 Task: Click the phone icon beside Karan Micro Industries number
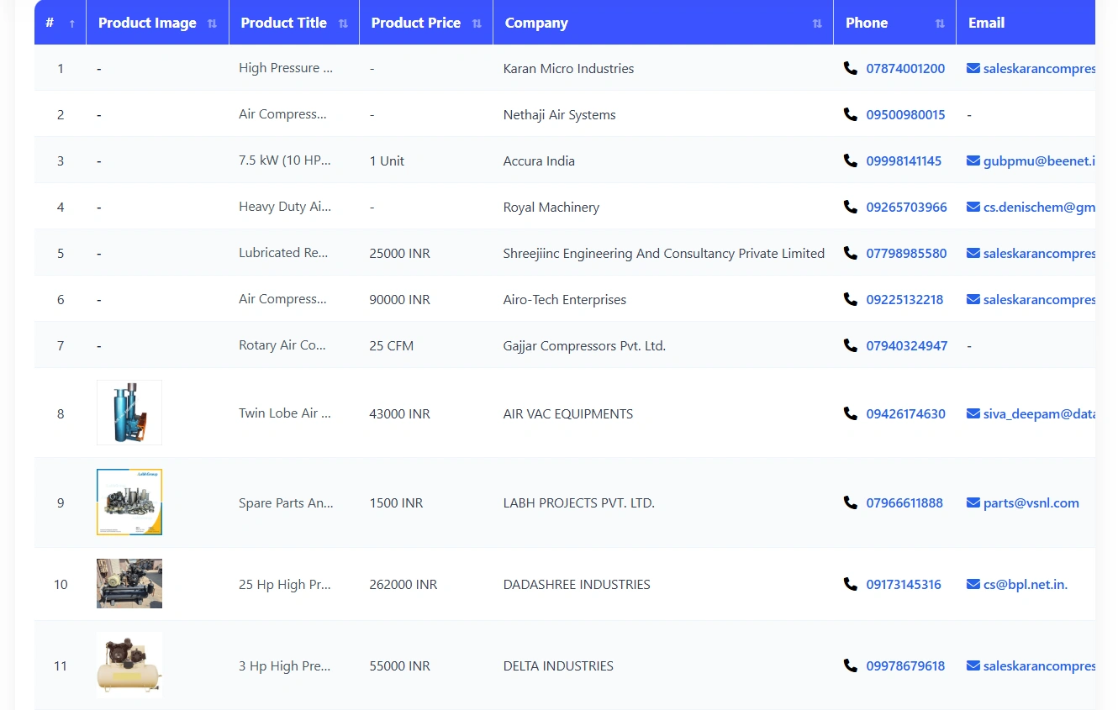pyautogui.click(x=850, y=68)
